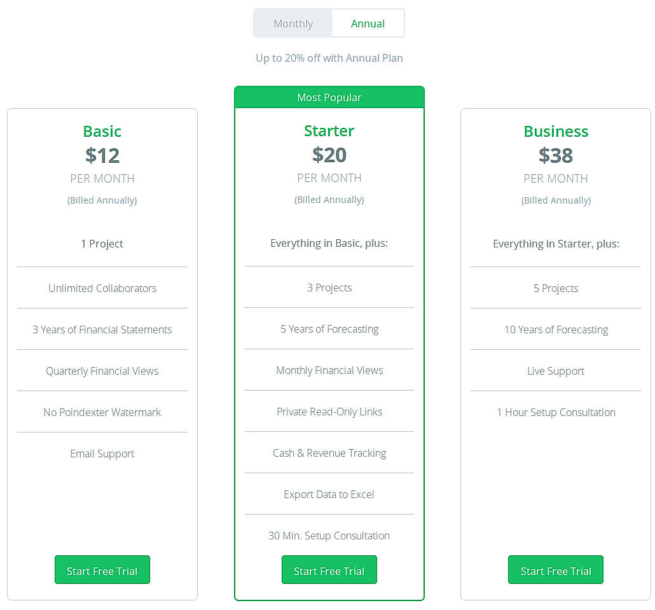Viewport: 655px width, 610px height.
Task: Start Free Trial for the Basic plan
Action: [x=102, y=569]
